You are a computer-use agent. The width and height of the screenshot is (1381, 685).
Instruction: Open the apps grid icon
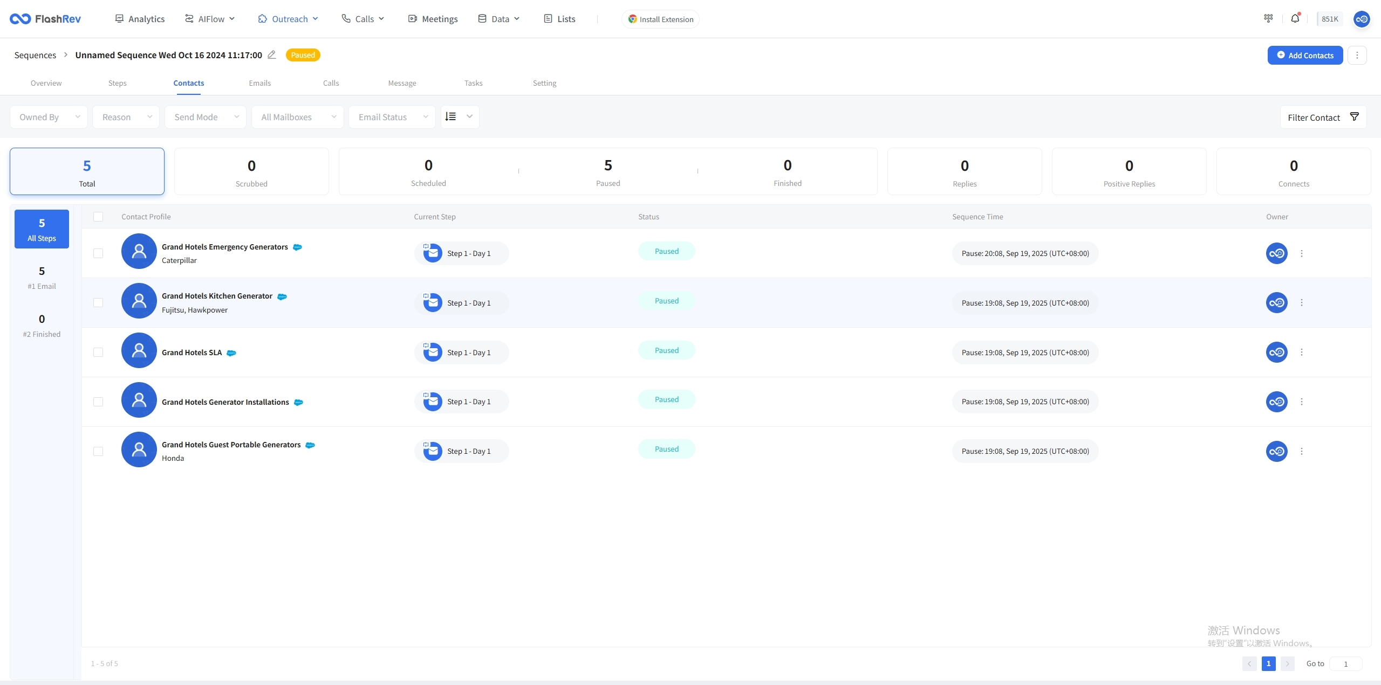[1268, 18]
